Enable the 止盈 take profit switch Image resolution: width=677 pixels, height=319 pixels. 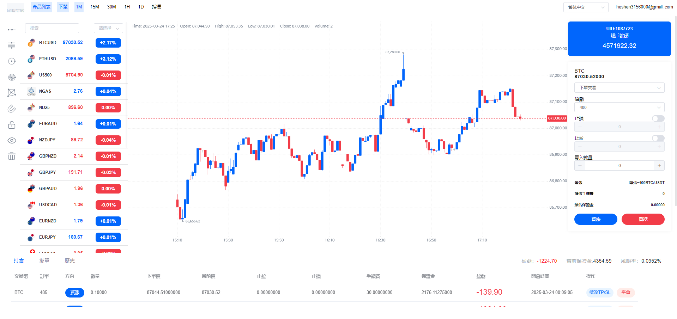pyautogui.click(x=658, y=138)
